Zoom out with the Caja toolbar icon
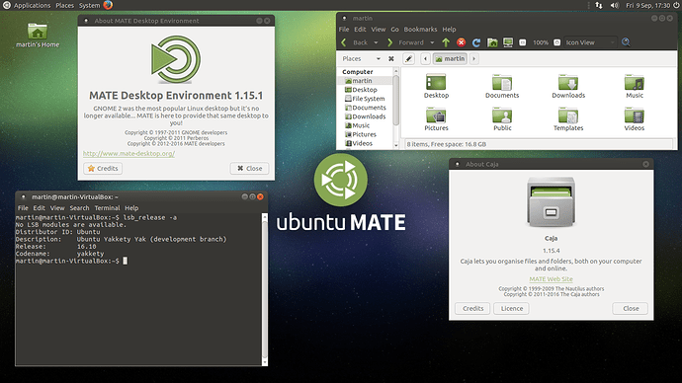Viewport: 682px width, 383px height. 523,42
